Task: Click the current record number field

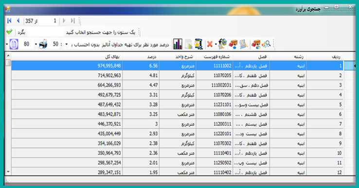Action: (x=49, y=21)
